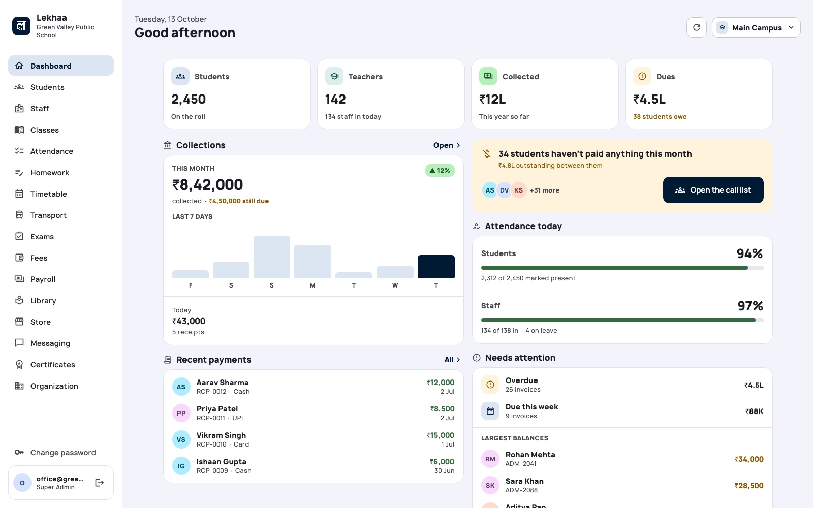
Task: Click the Needs attention info icon
Action: pyautogui.click(x=477, y=358)
